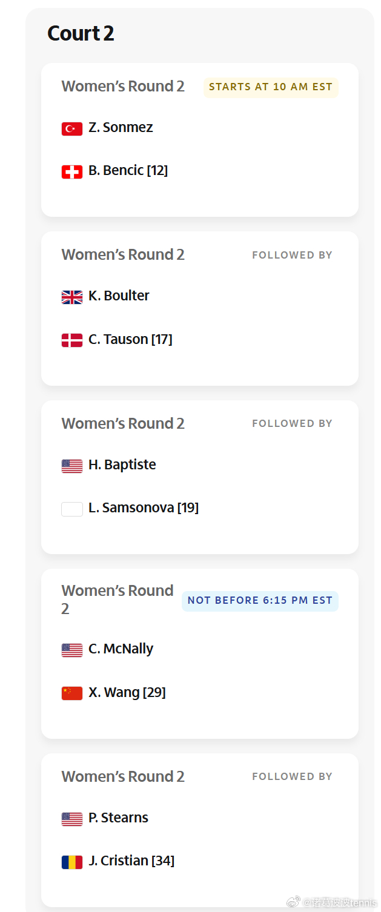
Task: Click the US flag beside P. Stearns
Action: click(x=71, y=819)
